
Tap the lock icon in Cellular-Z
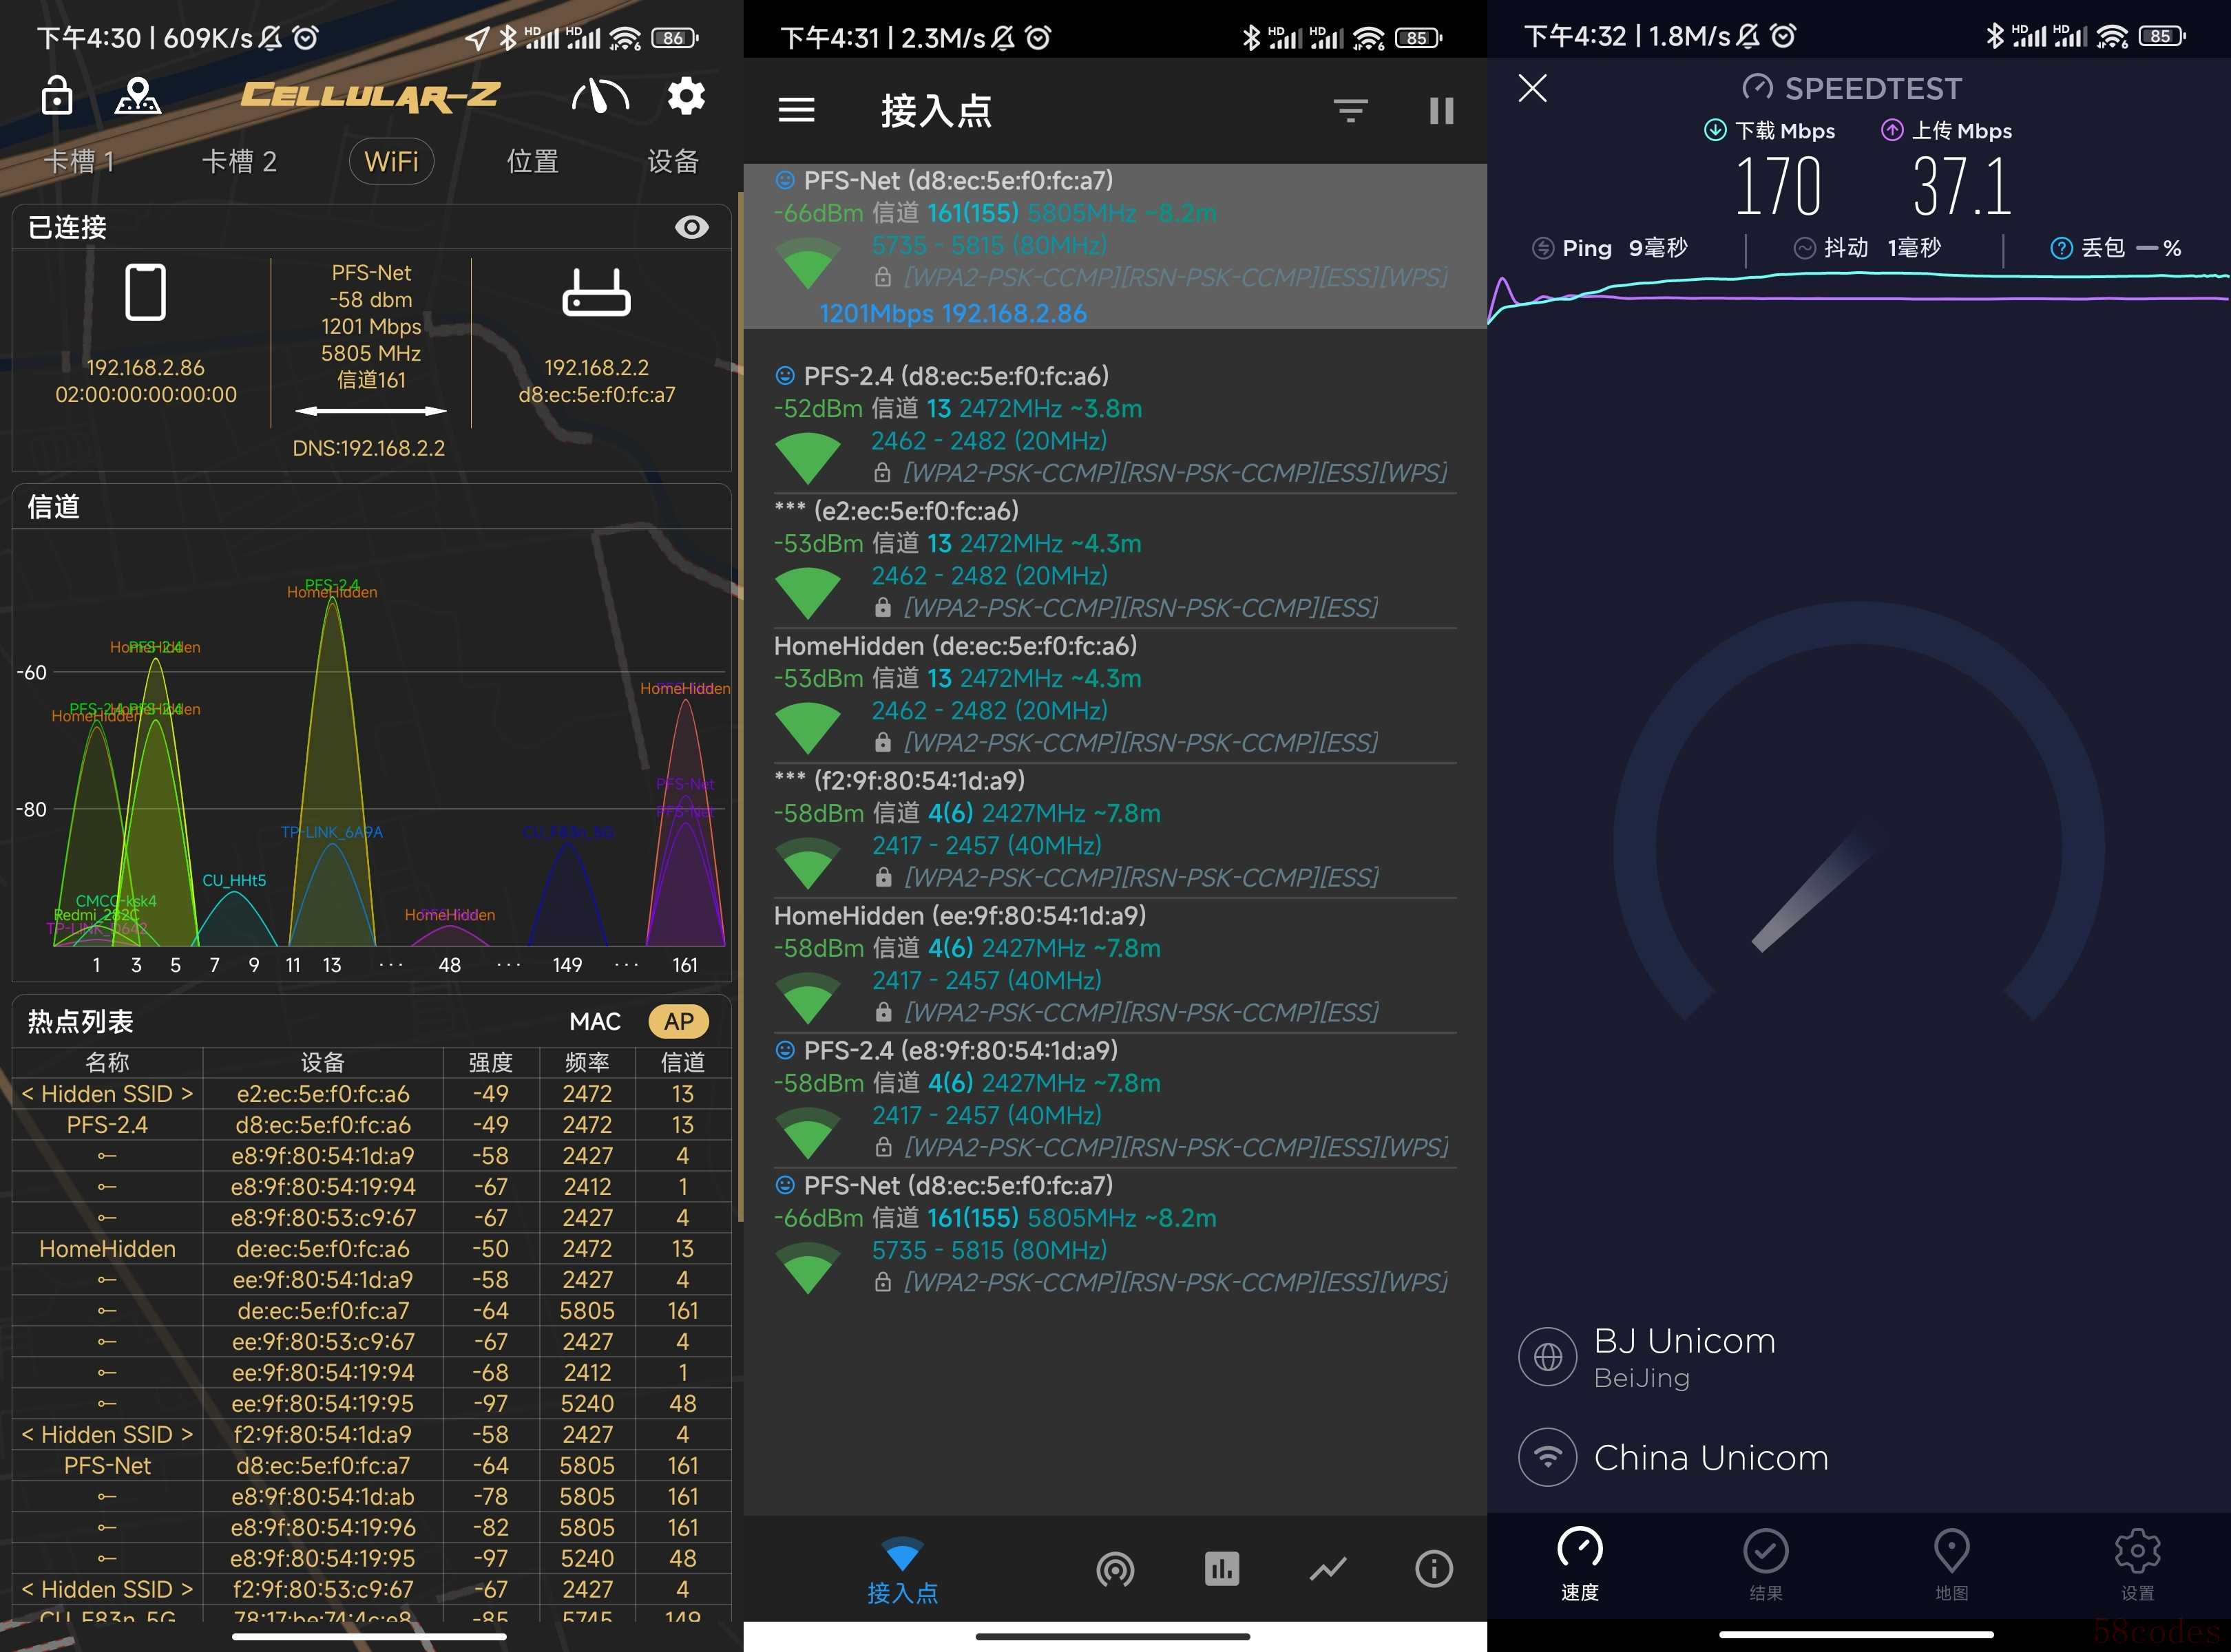pos(56,95)
